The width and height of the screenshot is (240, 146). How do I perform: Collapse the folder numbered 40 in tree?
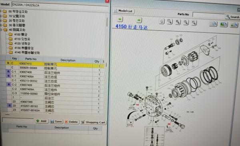click(x=1, y=30)
